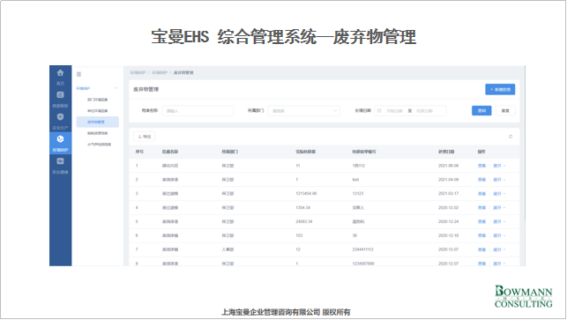Toggle the submenu collapse hamburger icon
Viewport: 567px width, 320px height.
point(78,74)
